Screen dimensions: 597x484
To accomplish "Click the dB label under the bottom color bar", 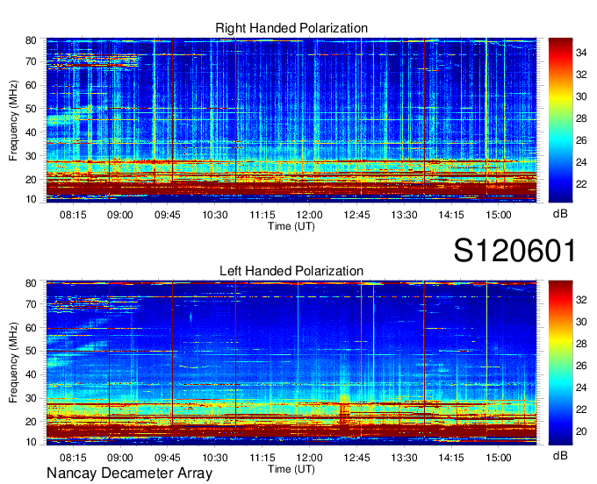I will point(560,455).
